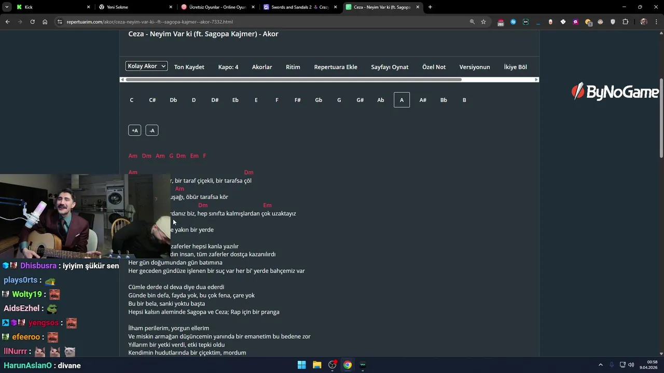Open the site information icon
The image size is (664, 373).
click(60, 22)
